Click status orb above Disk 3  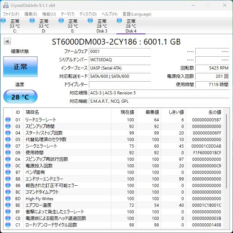[x=90, y=20]
